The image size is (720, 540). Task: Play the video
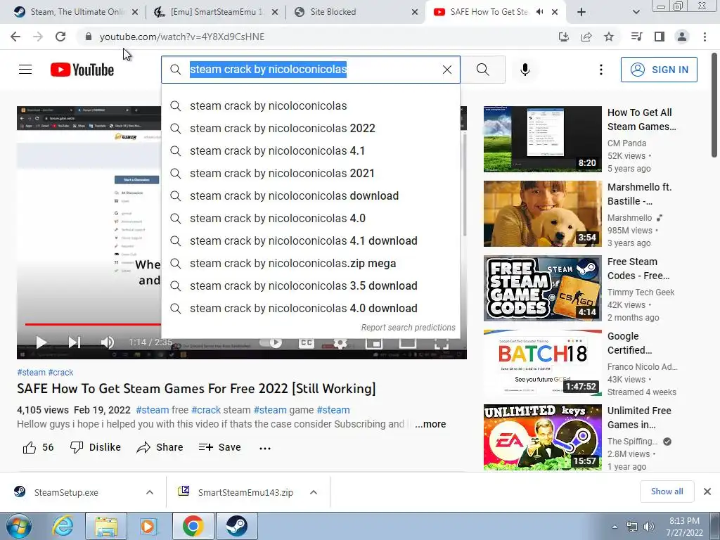[x=41, y=342]
